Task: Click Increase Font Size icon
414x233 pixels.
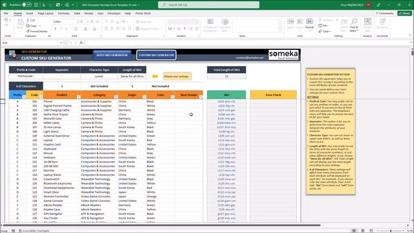Action: [92, 21]
